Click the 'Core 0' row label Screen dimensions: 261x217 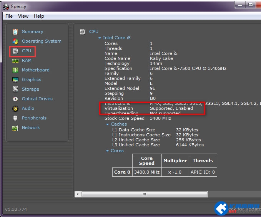click(122, 172)
